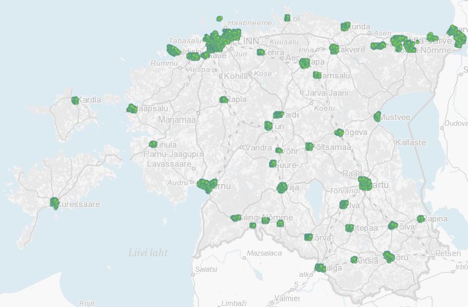Open the Rakvere marker cluster
The image size is (468, 307).
coord(334,50)
